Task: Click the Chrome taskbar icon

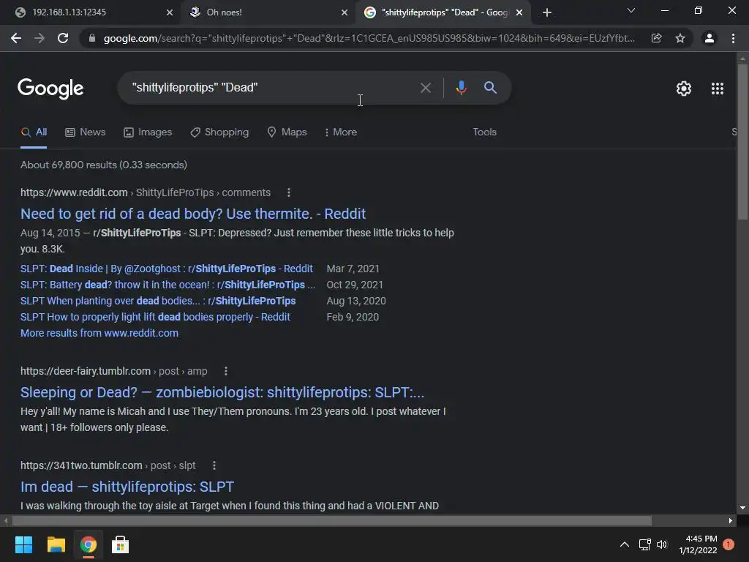Action: coord(89,544)
